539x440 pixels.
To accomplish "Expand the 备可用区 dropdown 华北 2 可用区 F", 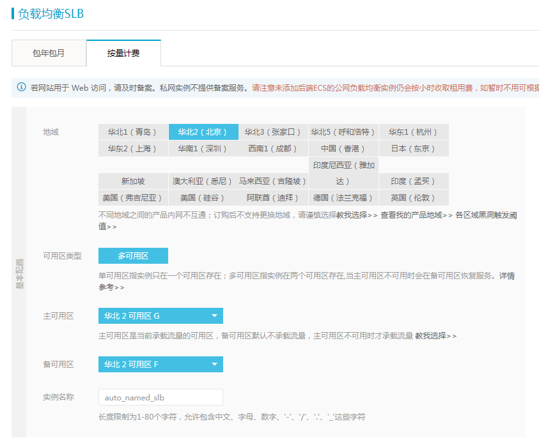I will (160, 364).
